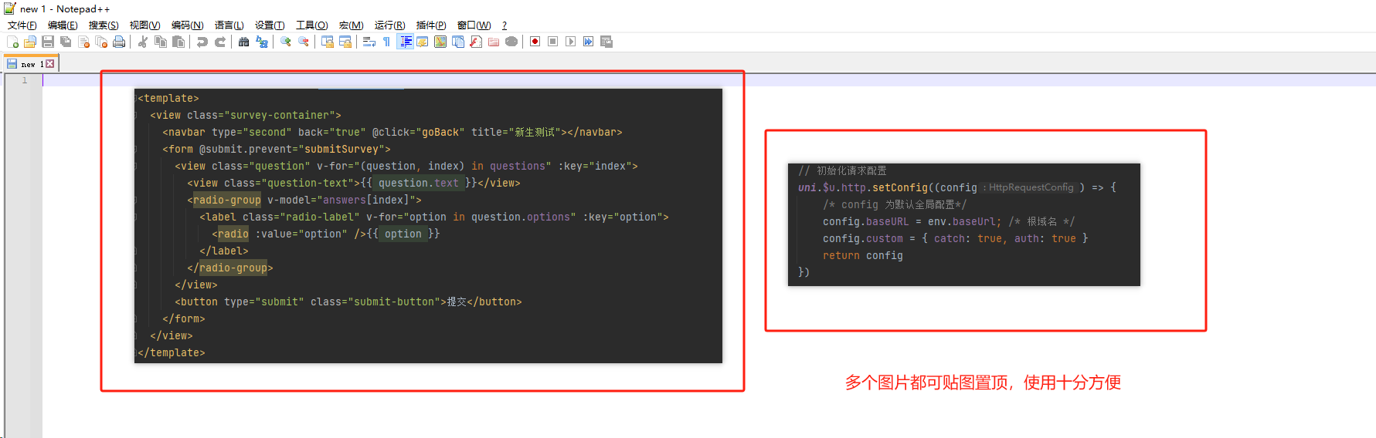Paste from clipboard toolbar icon
This screenshot has height=438, width=1376.
178,42
